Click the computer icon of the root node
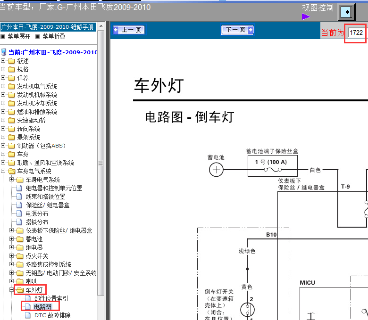The height and width of the screenshot is (320, 368). coord(4,52)
